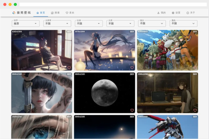Expand the 颜色 color dropdown
The height and width of the screenshot is (139, 209).
tap(184, 24)
